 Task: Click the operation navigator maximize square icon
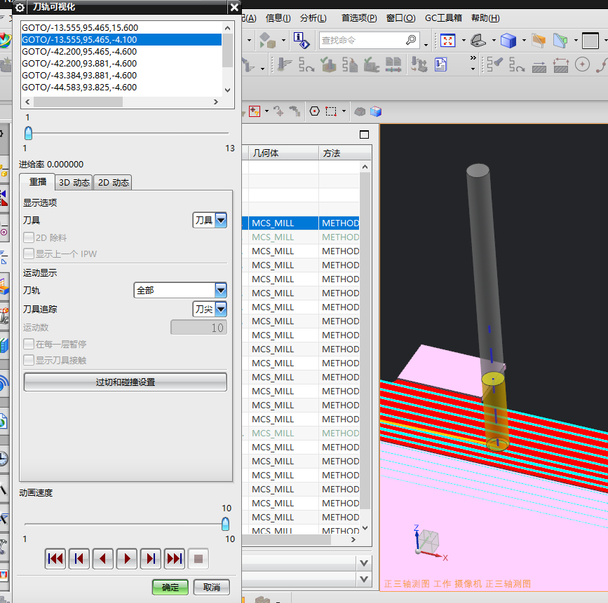364,134
